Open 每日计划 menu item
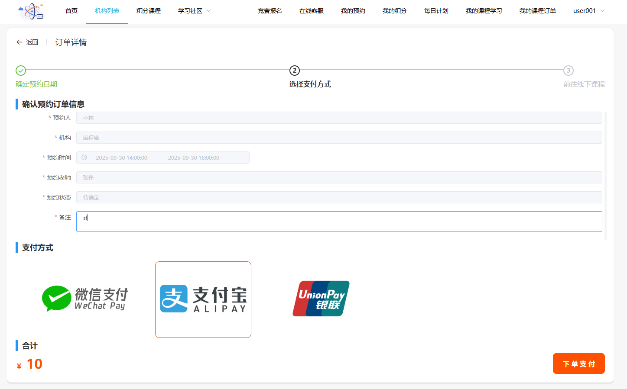 (x=436, y=11)
